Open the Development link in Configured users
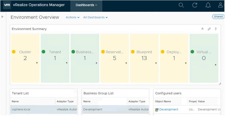 (x=169, y=109)
